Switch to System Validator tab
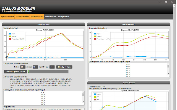177x110 pixels. tap(22, 16)
